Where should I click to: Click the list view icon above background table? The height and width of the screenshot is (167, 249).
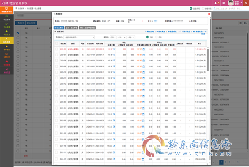pyautogui.click(x=241, y=23)
